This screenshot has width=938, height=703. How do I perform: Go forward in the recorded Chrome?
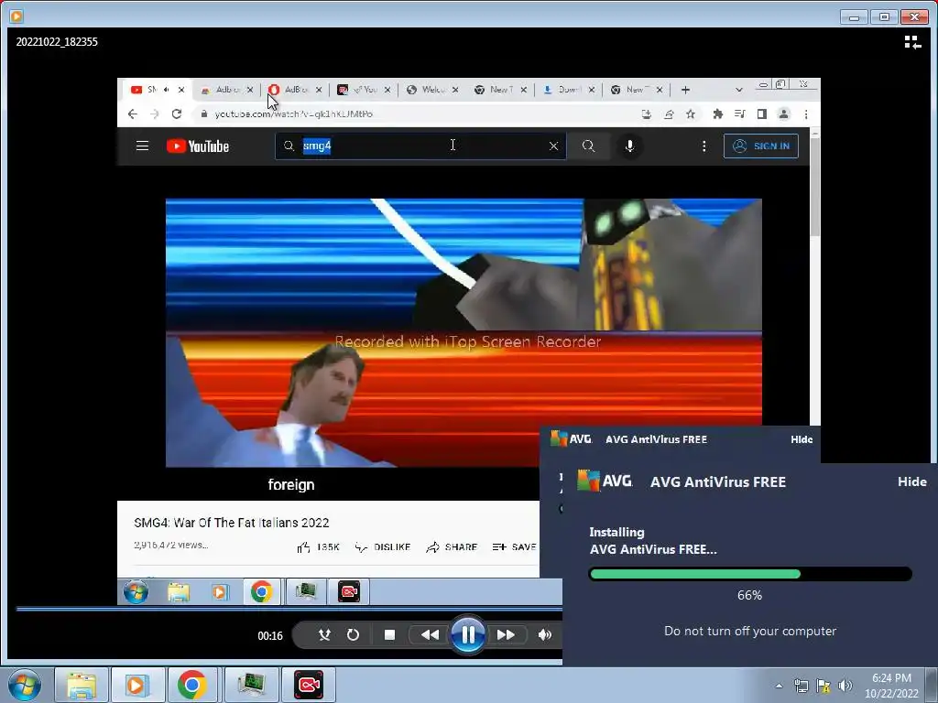tap(154, 114)
